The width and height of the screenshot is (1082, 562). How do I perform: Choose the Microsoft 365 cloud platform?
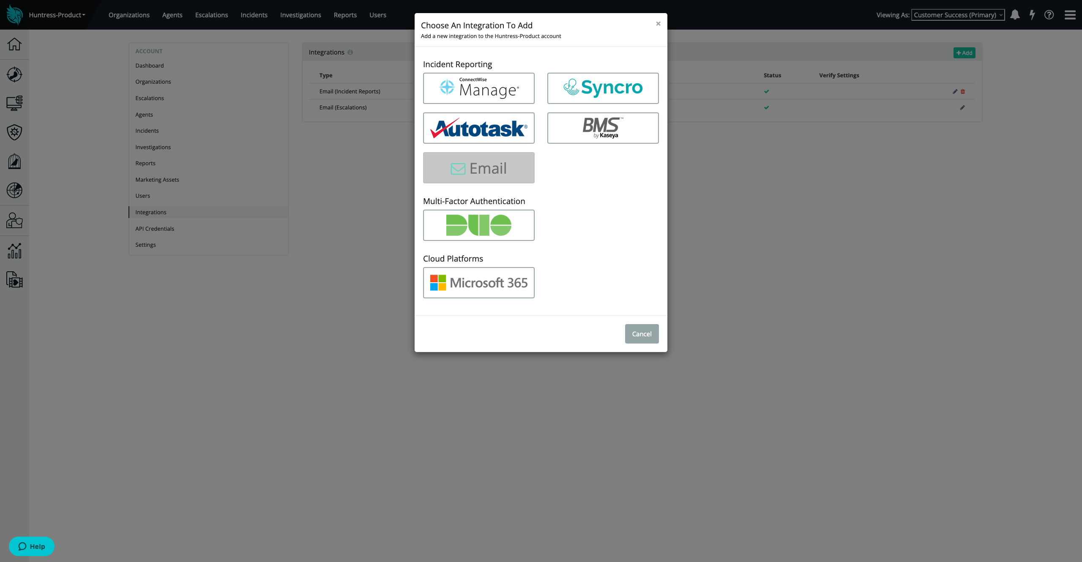478,283
